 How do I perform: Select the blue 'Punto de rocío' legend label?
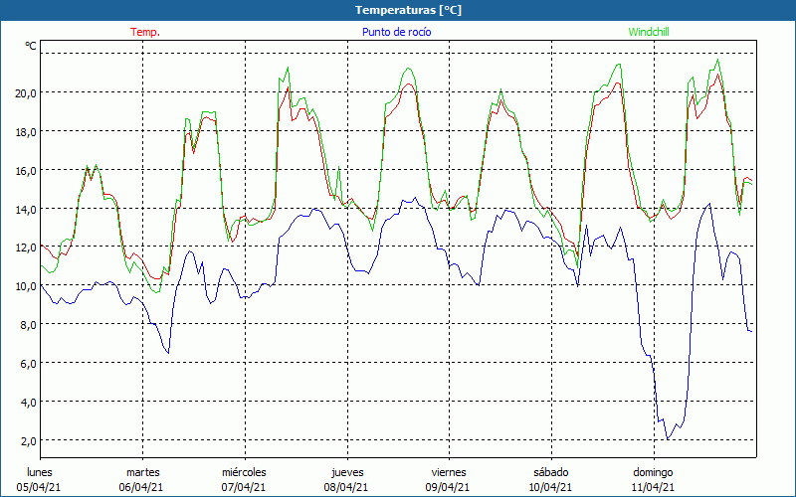396,32
